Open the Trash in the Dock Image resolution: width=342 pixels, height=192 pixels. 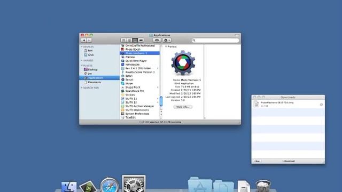click(x=263, y=186)
